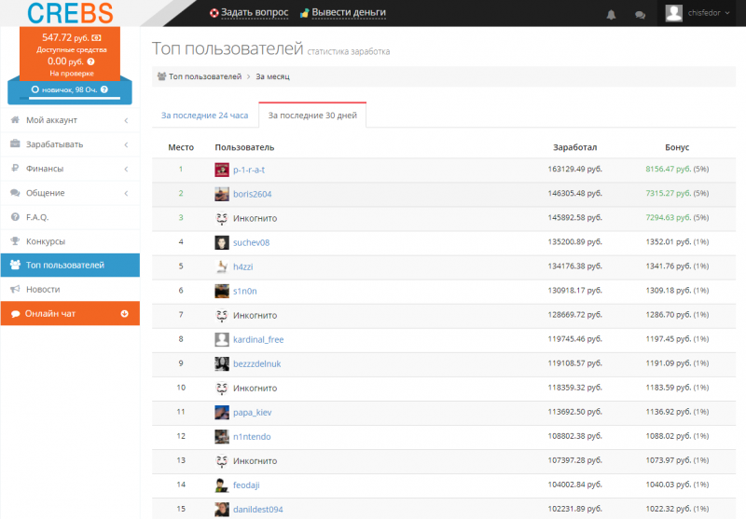The image size is (746, 519).
Task: Open 'Финансы' sidebar menu
Action: 70,169
